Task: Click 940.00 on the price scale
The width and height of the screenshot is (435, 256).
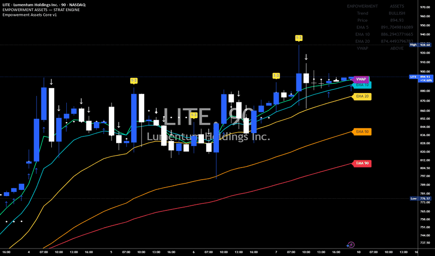Action: (x=425, y=34)
